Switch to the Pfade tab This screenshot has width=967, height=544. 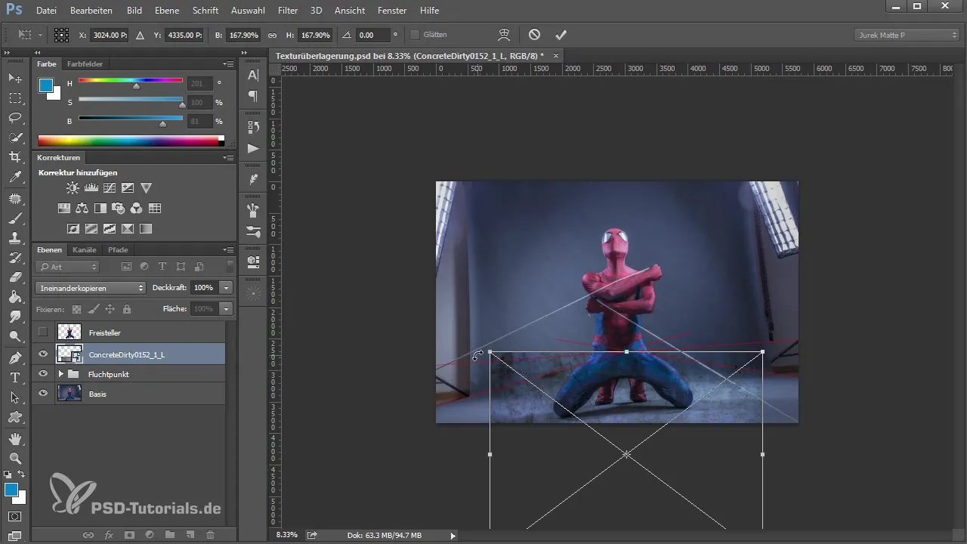[x=118, y=250]
